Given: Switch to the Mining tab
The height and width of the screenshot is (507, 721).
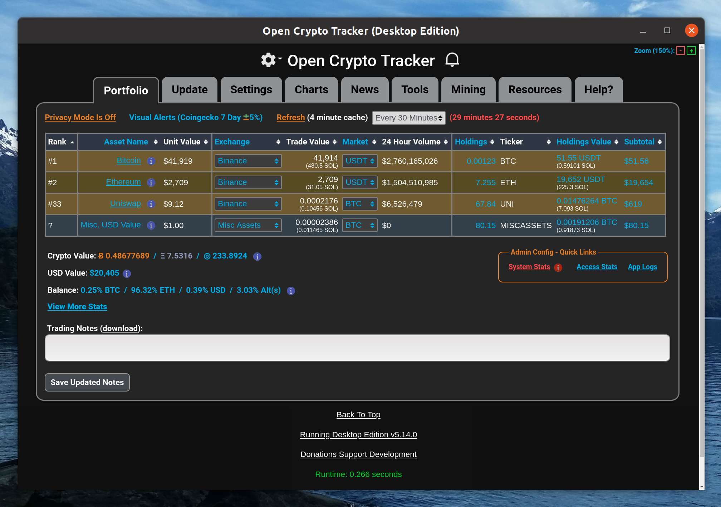Looking at the screenshot, I should click(x=468, y=89).
